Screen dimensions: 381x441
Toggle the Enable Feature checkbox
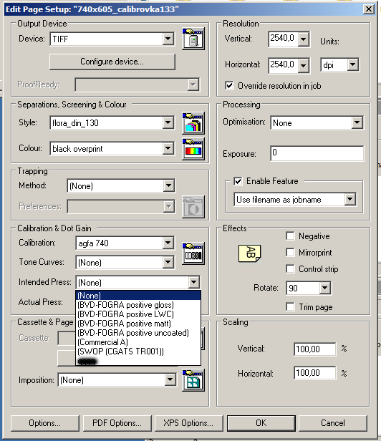point(238,181)
